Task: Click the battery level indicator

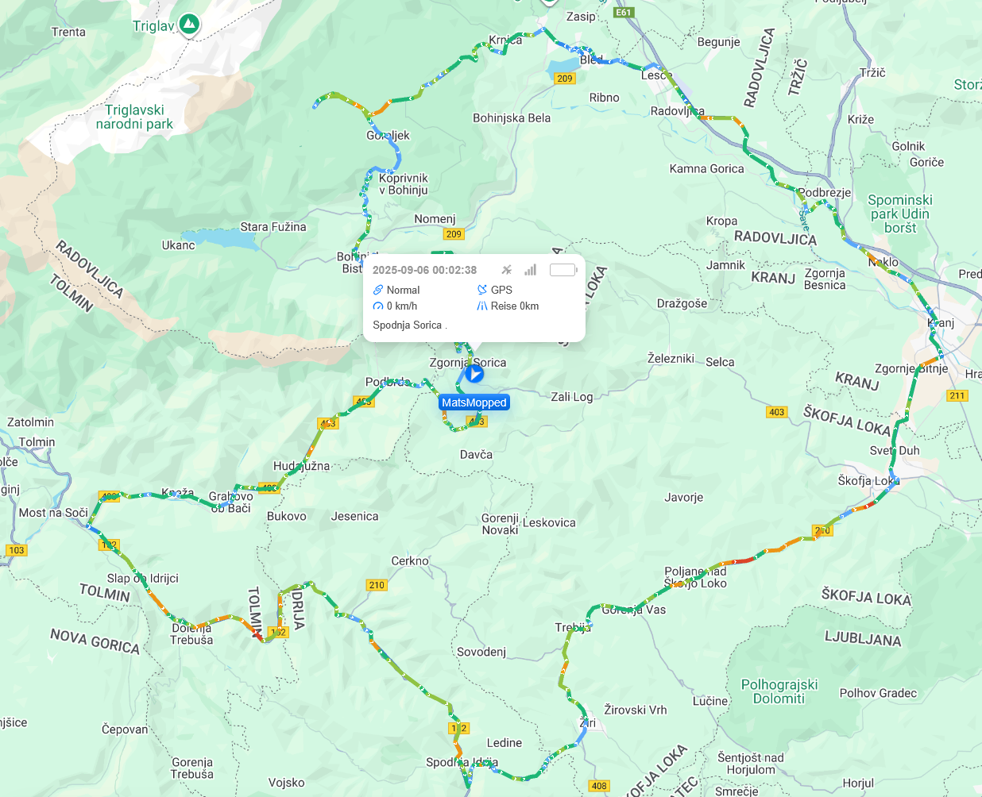Action: [x=563, y=270]
